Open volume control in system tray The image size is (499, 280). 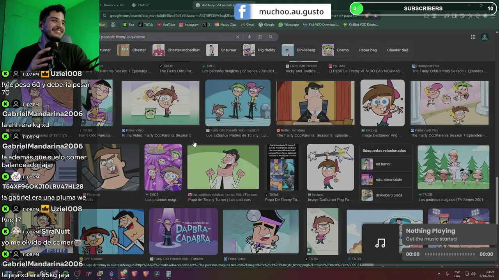coord(473,274)
